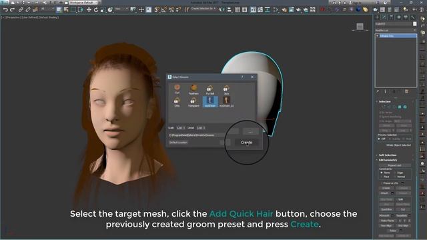This screenshot has height=240, width=427.
Task: Click Configure Modifier Sets icon
Action: [406, 91]
